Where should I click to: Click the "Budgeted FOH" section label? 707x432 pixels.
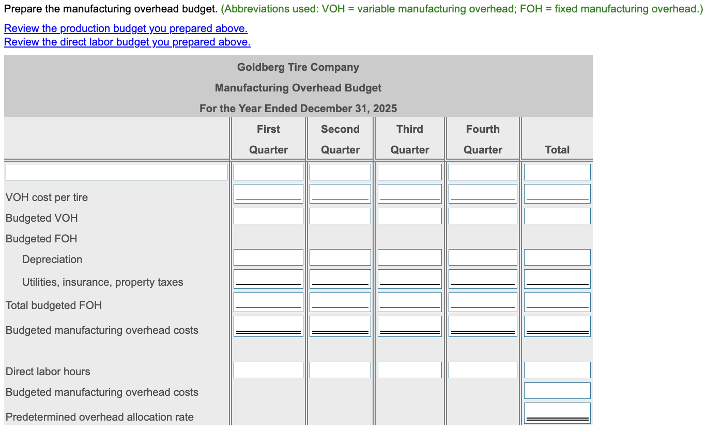click(x=41, y=239)
